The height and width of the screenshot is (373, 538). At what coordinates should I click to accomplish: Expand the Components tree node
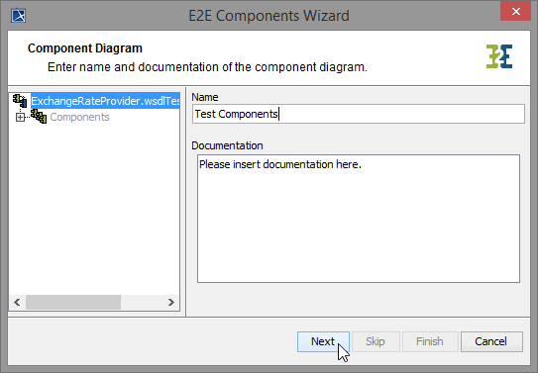click(20, 117)
